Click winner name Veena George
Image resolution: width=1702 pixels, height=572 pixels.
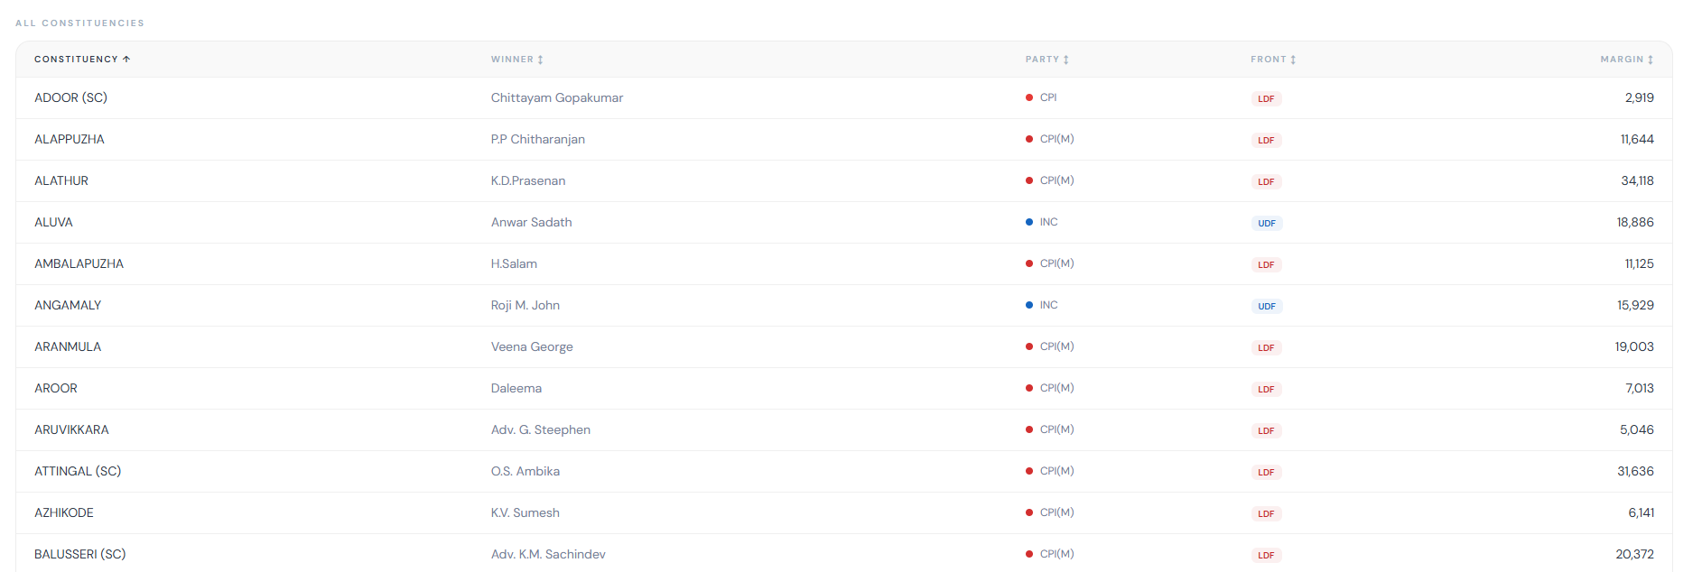coord(532,346)
